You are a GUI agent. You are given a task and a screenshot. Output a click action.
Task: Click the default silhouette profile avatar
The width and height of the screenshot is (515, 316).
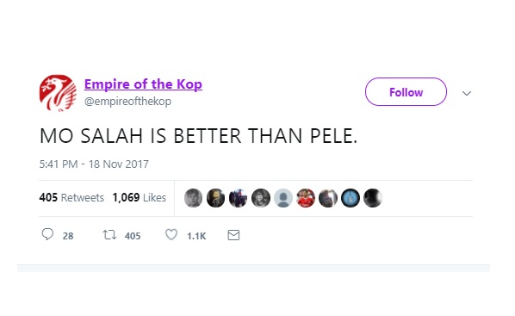click(x=283, y=198)
